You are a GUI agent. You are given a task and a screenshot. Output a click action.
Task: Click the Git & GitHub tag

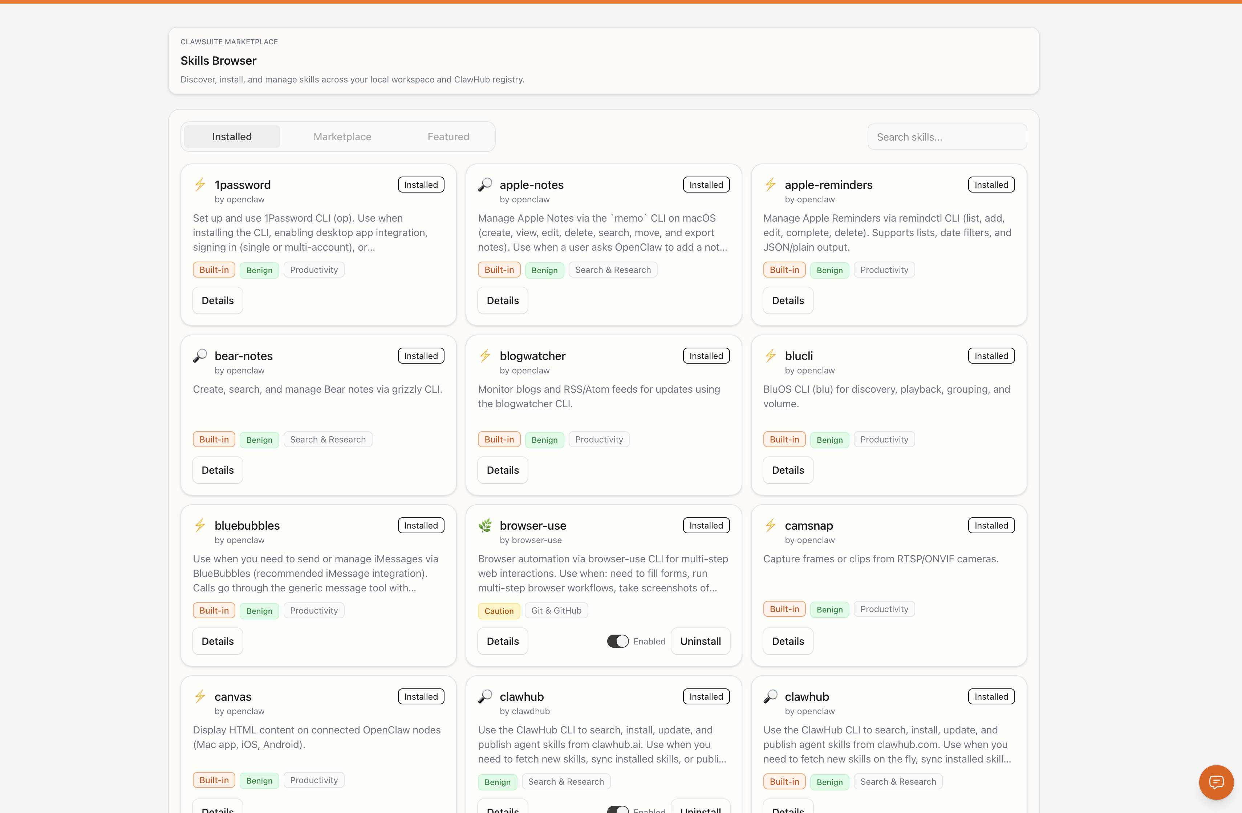click(x=556, y=611)
